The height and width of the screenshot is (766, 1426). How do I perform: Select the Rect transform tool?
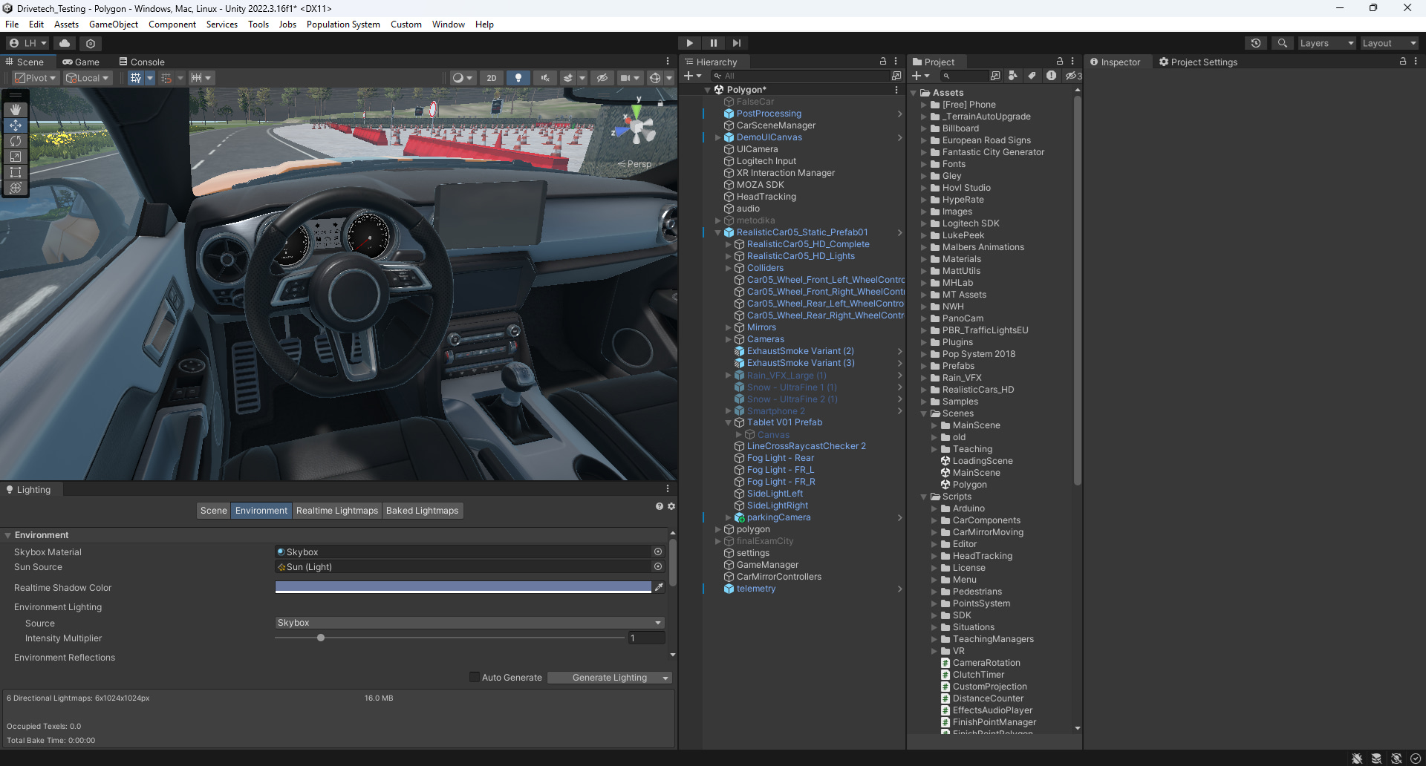coord(16,172)
